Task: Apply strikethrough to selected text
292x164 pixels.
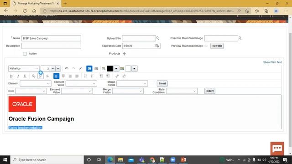Action: click(47, 76)
